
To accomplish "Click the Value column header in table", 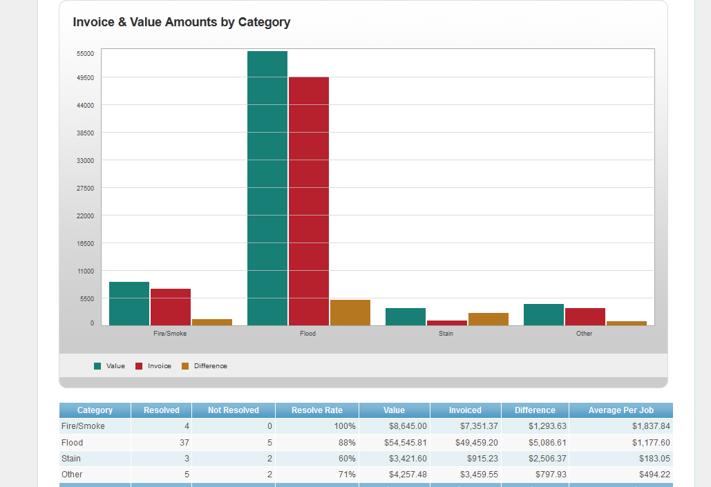I will click(x=395, y=410).
